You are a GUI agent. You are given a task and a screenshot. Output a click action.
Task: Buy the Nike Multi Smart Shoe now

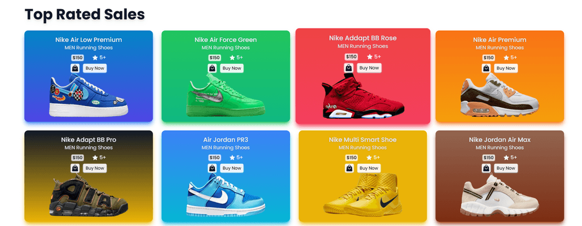(369, 168)
